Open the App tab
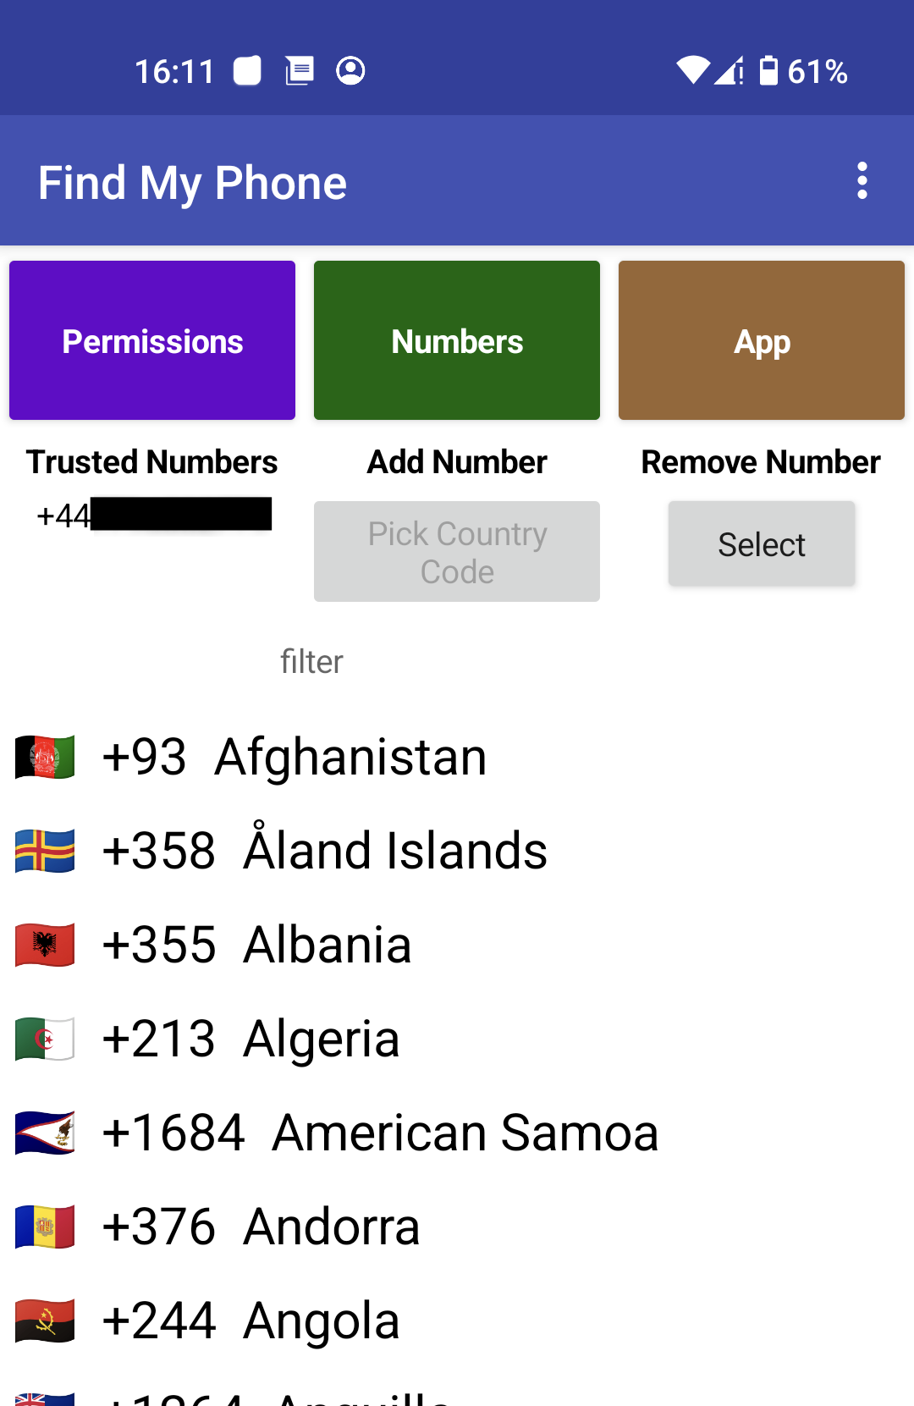The height and width of the screenshot is (1406, 914). pos(762,340)
